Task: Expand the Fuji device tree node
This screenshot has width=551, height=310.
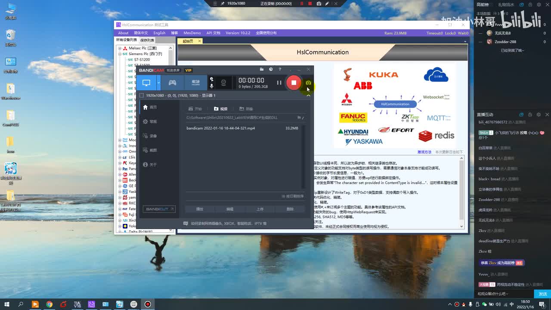Action: click(x=120, y=214)
